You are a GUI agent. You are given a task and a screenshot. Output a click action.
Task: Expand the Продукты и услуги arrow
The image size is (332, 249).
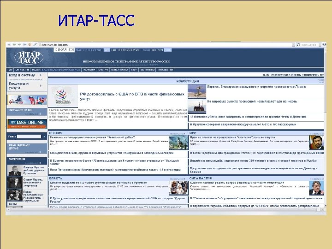coord(41,86)
